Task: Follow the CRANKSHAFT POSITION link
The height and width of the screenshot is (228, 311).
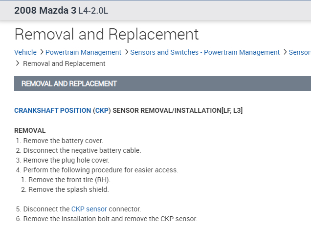Action: coord(52,111)
